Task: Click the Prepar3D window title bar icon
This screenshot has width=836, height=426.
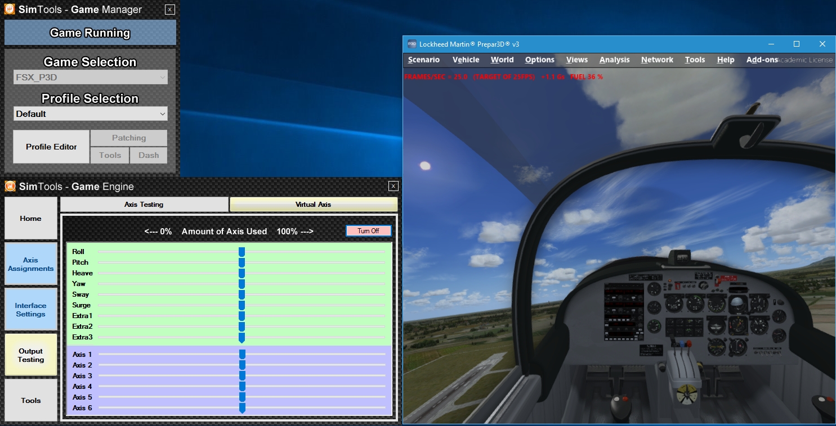Action: (x=412, y=44)
